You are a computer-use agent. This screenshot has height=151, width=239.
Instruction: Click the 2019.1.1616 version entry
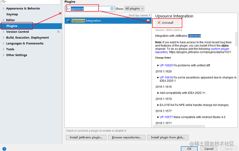coord(164,87)
